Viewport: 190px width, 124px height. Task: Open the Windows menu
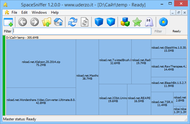coord(39,12)
